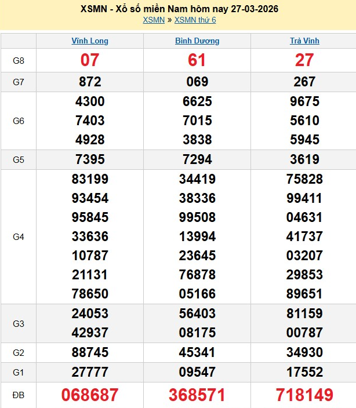Click the G1 result 27777

pos(90,371)
